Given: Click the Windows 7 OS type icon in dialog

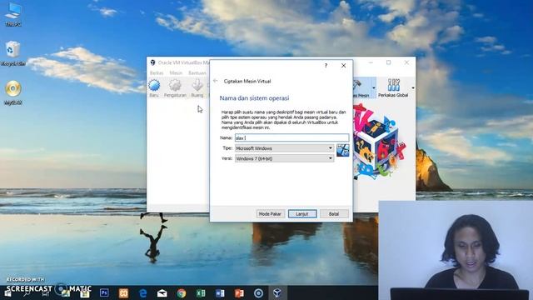Looking at the screenshot, I should pyautogui.click(x=342, y=150).
